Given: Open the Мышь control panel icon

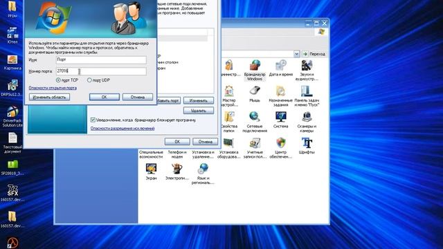Looking at the screenshot, I should click(255, 94).
